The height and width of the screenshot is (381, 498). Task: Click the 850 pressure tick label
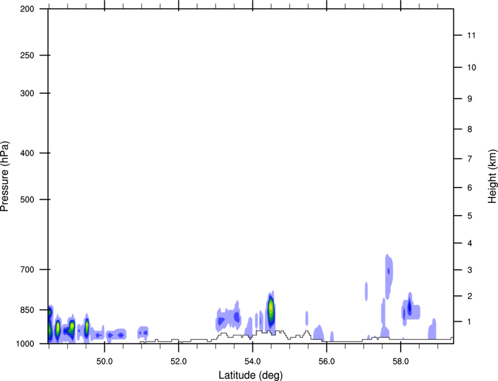(x=27, y=310)
